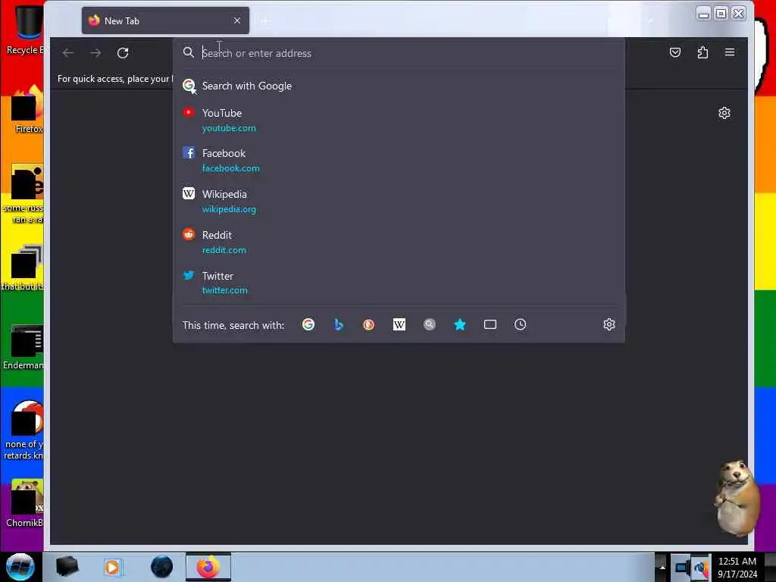The height and width of the screenshot is (582, 776).
Task: Open search settings gear in dropdown
Action: click(609, 324)
